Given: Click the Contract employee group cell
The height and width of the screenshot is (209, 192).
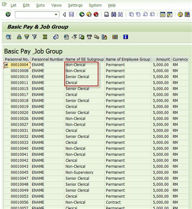Looking at the screenshot, I should [x=113, y=202].
